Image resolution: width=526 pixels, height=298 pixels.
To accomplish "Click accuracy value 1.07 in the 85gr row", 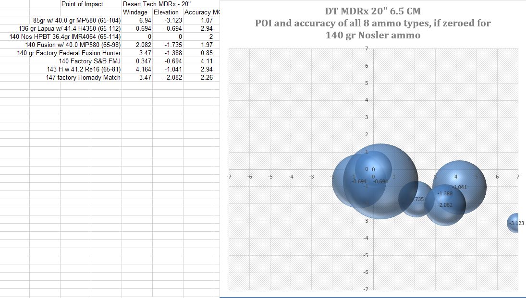I will click(207, 20).
